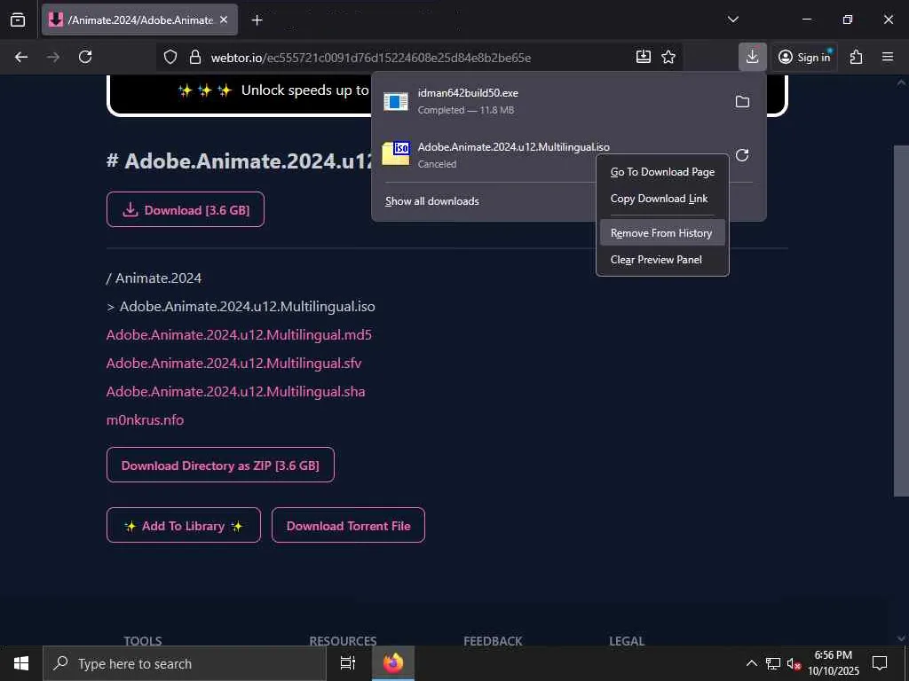
Task: Choose Remove From History
Action: pos(662,233)
